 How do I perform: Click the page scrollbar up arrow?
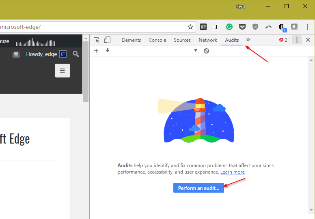coord(86,38)
